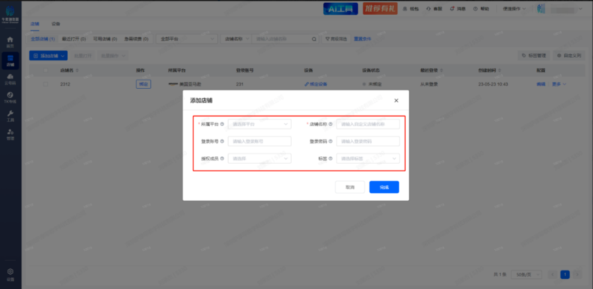Toggle the checkbox for store 2312
The width and height of the screenshot is (593, 289).
45,84
